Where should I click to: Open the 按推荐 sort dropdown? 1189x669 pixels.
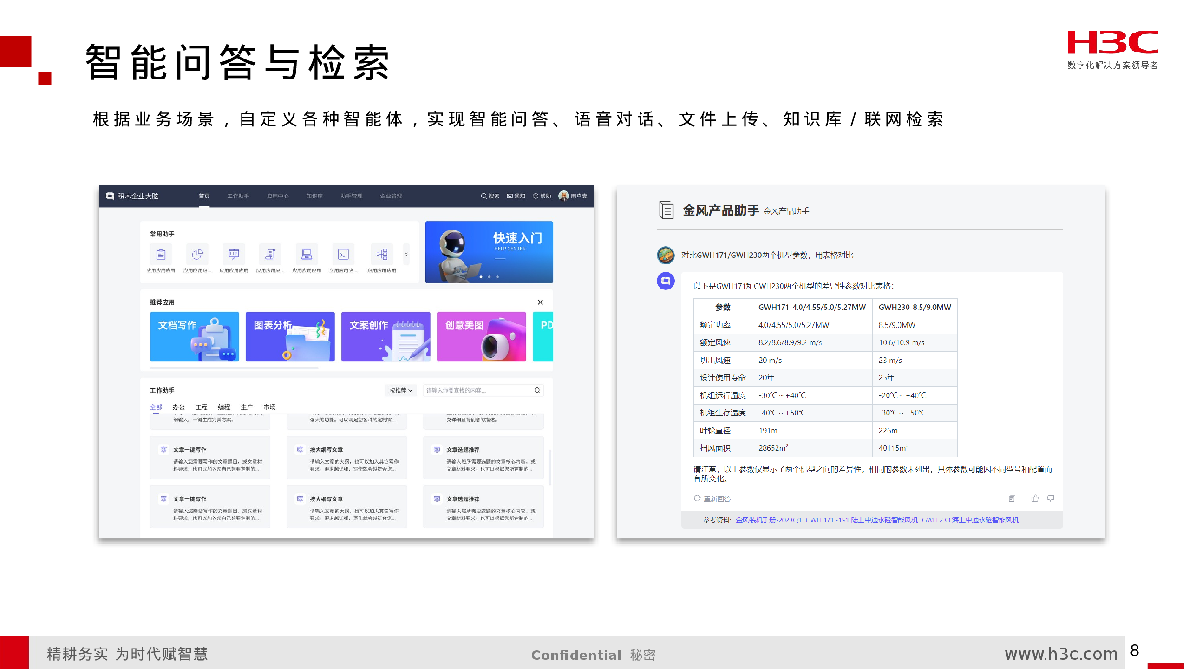[401, 390]
